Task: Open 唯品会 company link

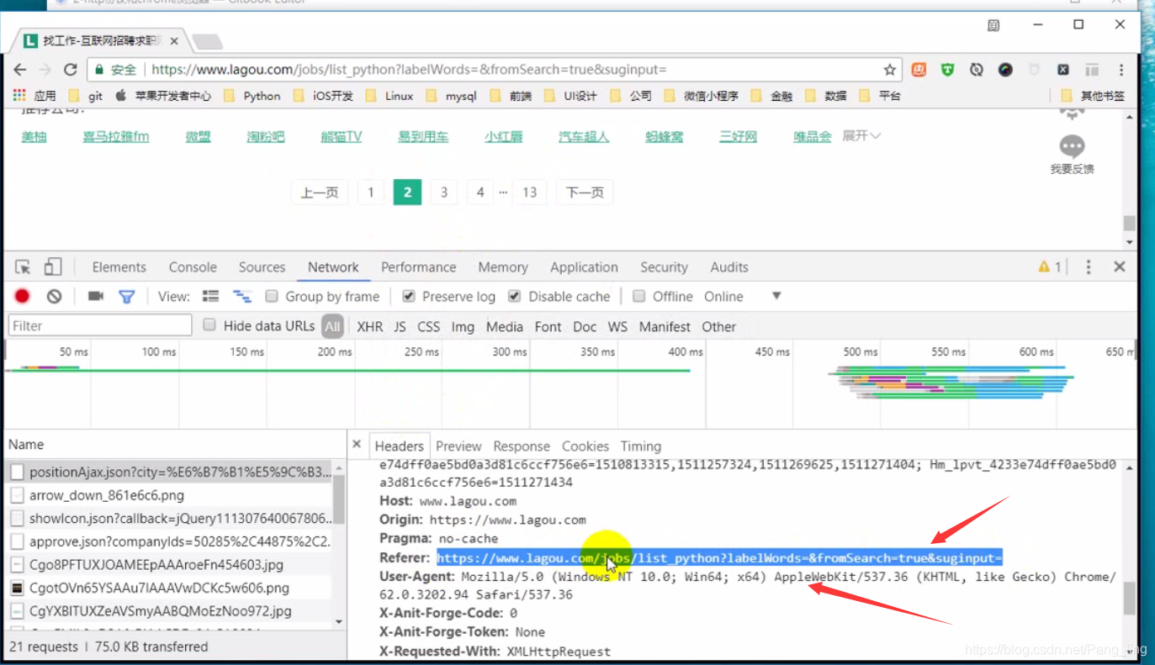Action: (812, 136)
